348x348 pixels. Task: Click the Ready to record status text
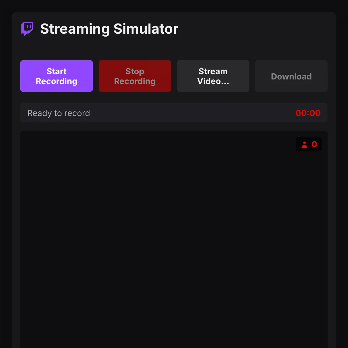(59, 113)
